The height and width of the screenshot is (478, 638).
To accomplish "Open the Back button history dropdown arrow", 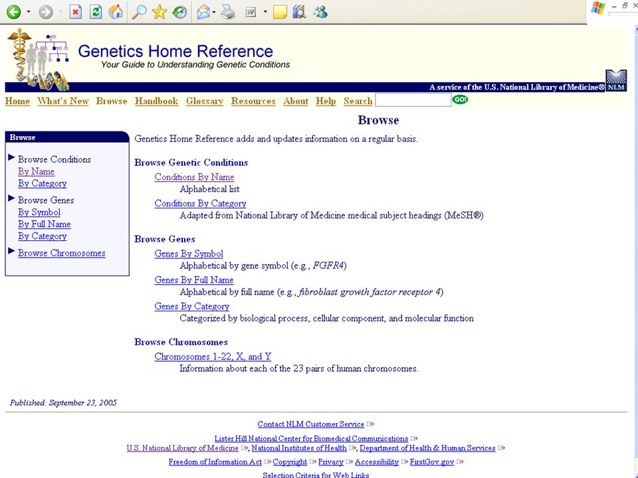I will click(x=29, y=12).
